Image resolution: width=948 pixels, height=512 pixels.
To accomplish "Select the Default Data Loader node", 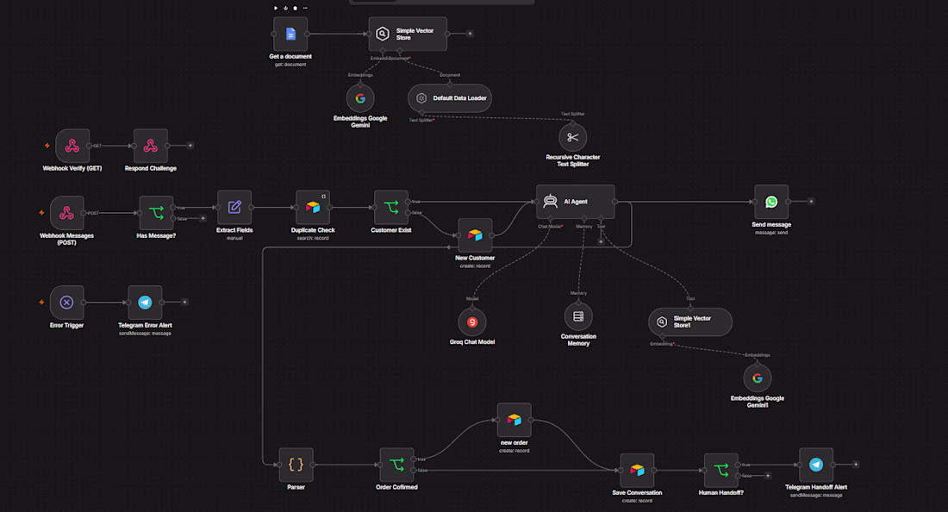I will click(450, 98).
